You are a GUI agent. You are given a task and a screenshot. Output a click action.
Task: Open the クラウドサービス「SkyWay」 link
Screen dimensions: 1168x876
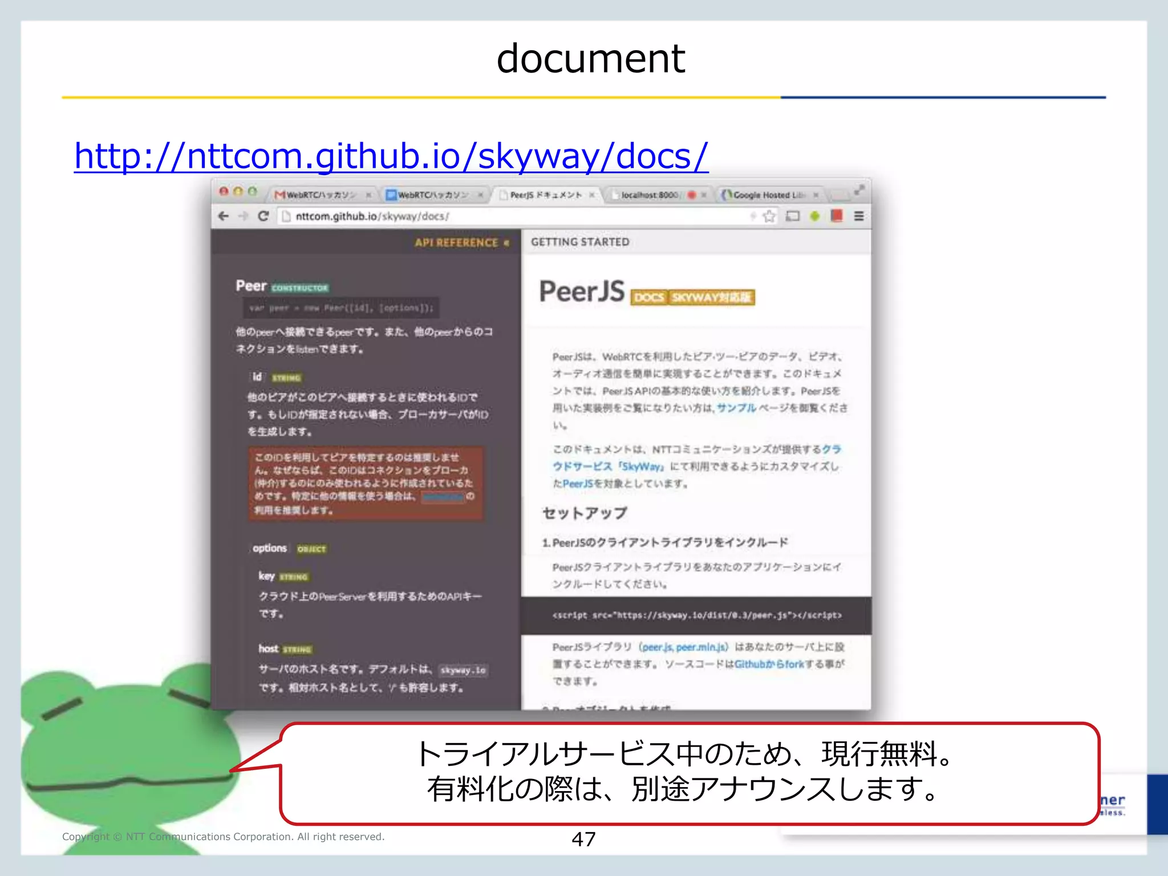(x=697, y=458)
